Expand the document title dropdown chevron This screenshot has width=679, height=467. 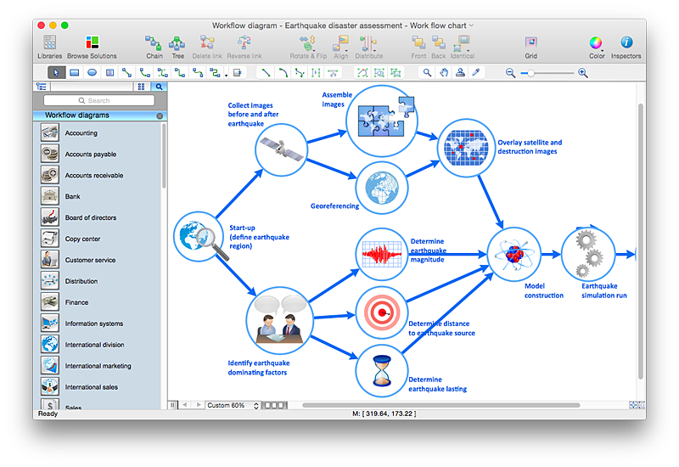[472, 25]
